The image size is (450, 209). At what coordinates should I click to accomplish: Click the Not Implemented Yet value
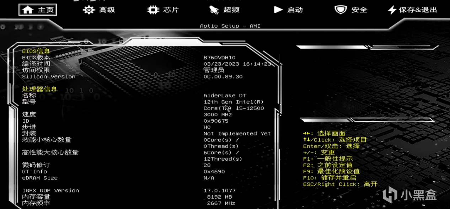(x=237, y=134)
